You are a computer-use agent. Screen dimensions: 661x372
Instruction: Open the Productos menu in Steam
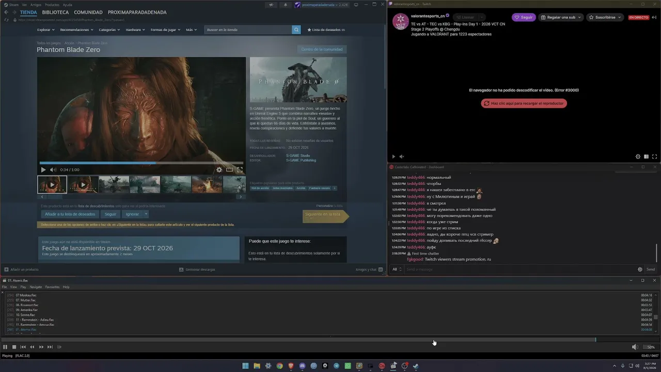click(52, 5)
